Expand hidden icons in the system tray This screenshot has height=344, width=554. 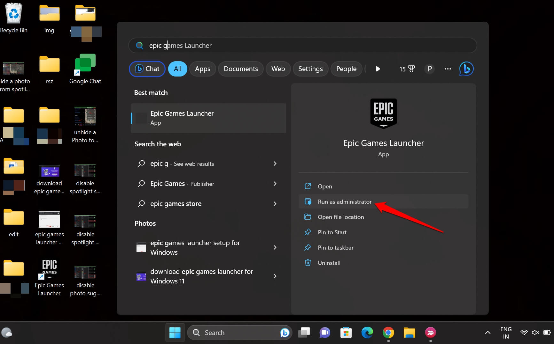click(488, 332)
